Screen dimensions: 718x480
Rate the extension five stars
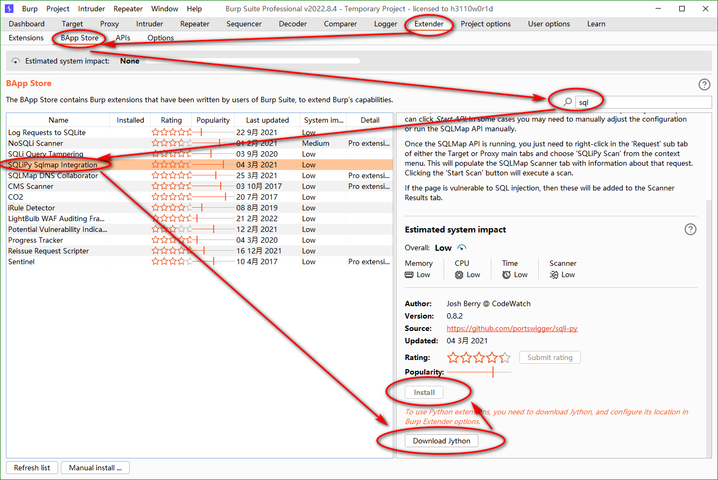click(505, 357)
